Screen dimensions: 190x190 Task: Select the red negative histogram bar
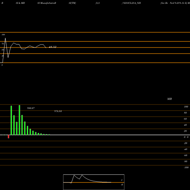[8, 136]
